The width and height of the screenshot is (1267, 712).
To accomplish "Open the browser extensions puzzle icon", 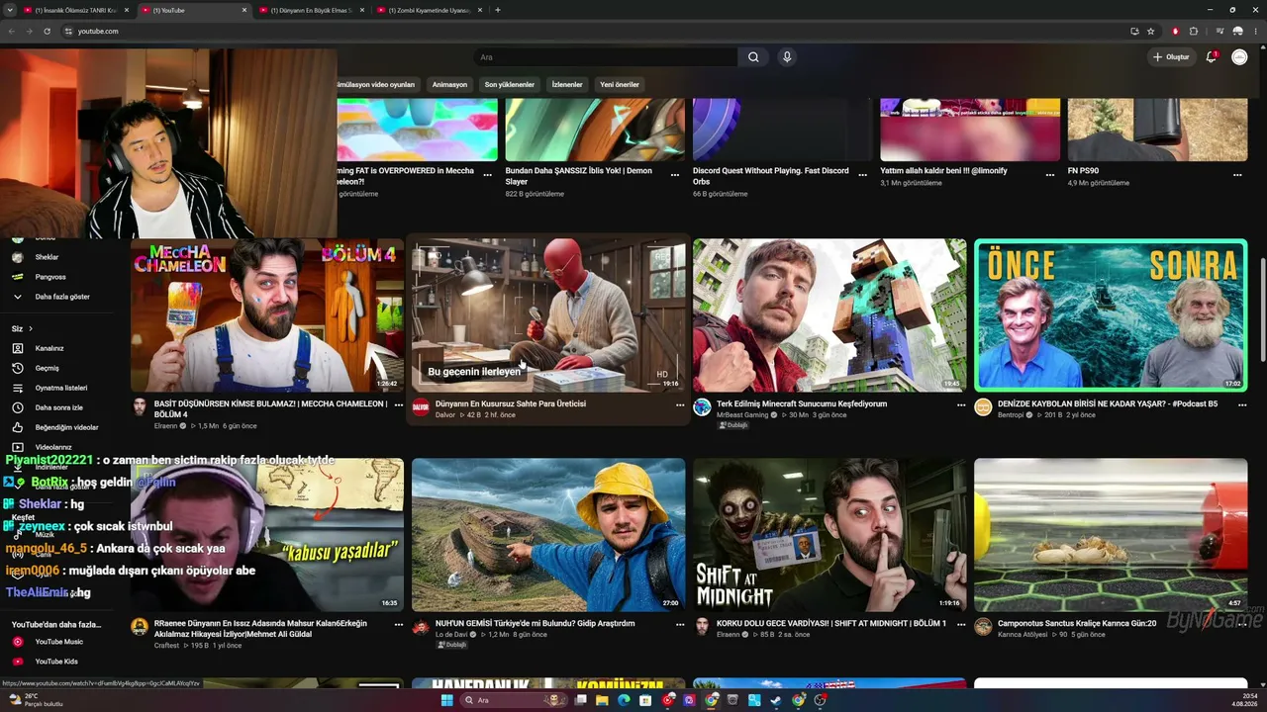I will pos(1194,31).
